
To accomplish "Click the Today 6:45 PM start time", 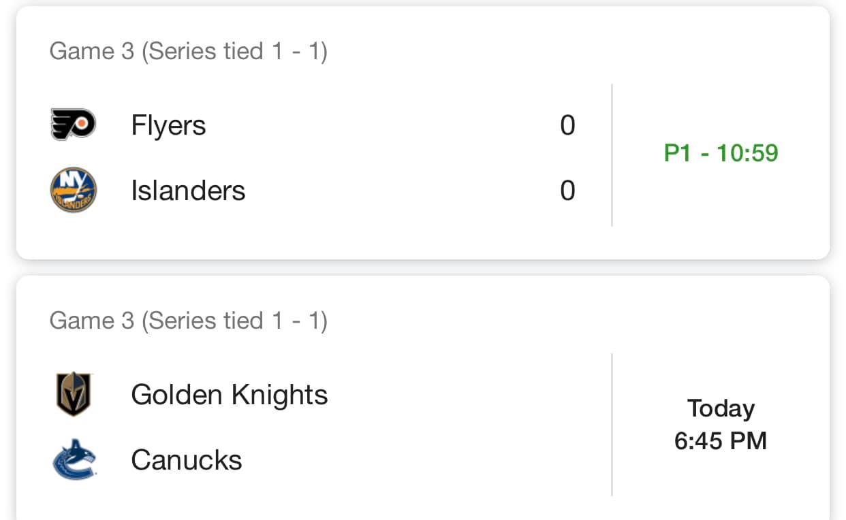I will tap(721, 425).
